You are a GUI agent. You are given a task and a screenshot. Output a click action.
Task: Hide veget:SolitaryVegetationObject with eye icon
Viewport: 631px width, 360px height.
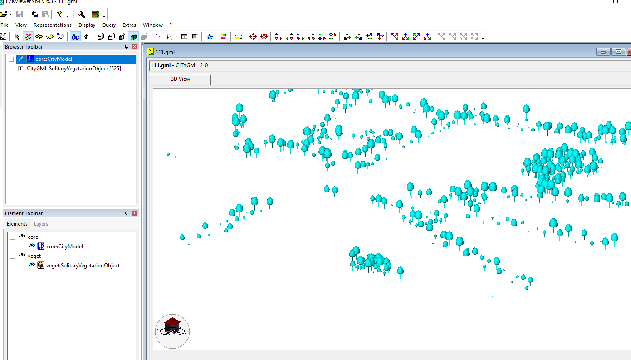[x=32, y=265]
